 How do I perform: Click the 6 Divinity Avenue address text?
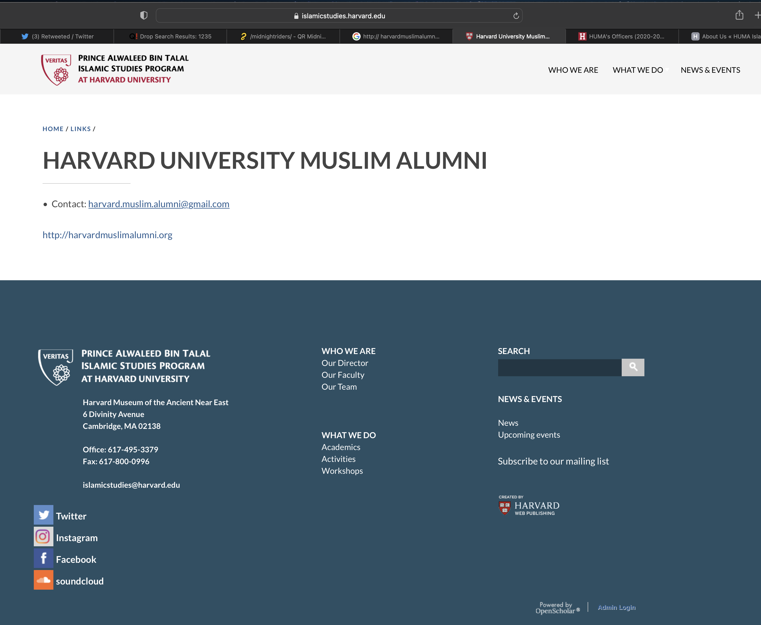[x=113, y=414]
